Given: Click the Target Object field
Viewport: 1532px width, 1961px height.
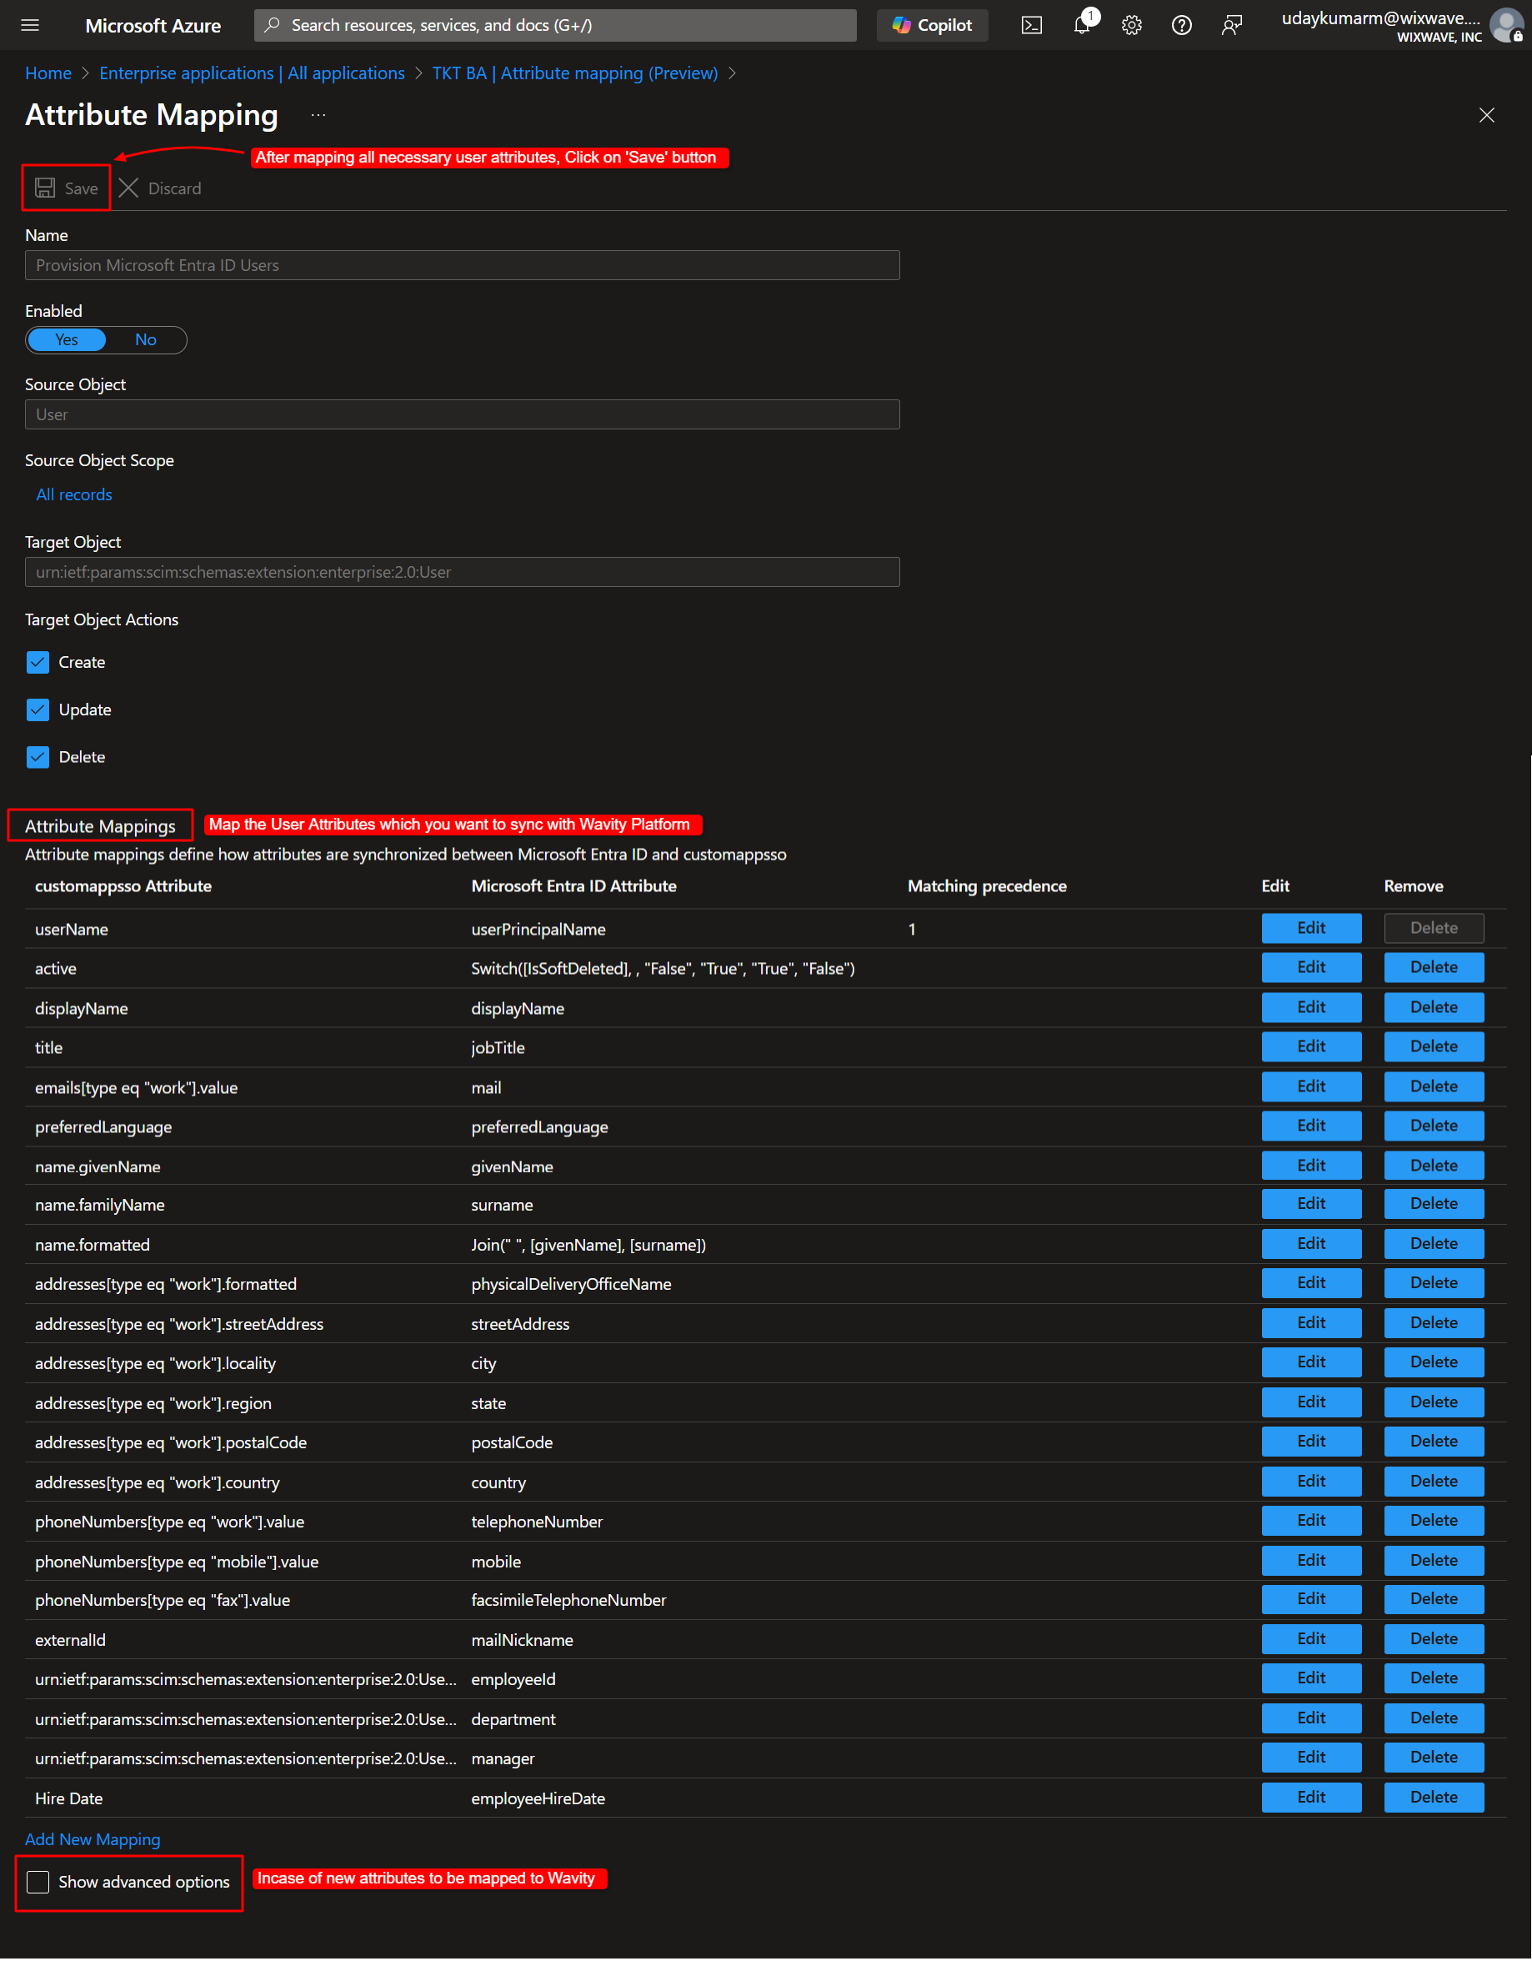Looking at the screenshot, I should 463,572.
